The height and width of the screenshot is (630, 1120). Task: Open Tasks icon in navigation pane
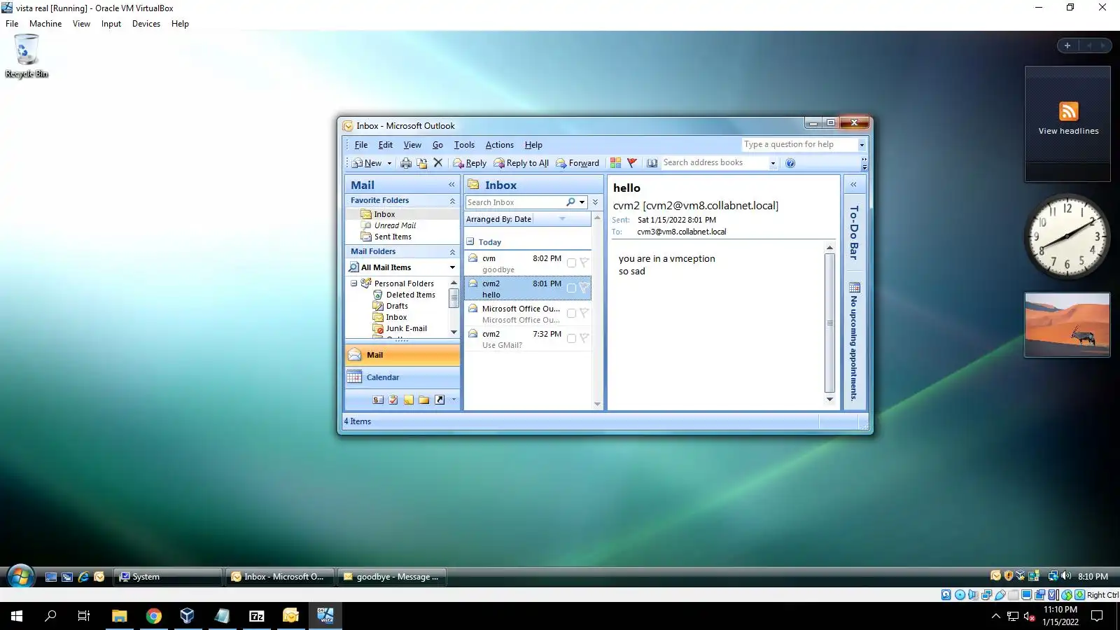pos(393,400)
